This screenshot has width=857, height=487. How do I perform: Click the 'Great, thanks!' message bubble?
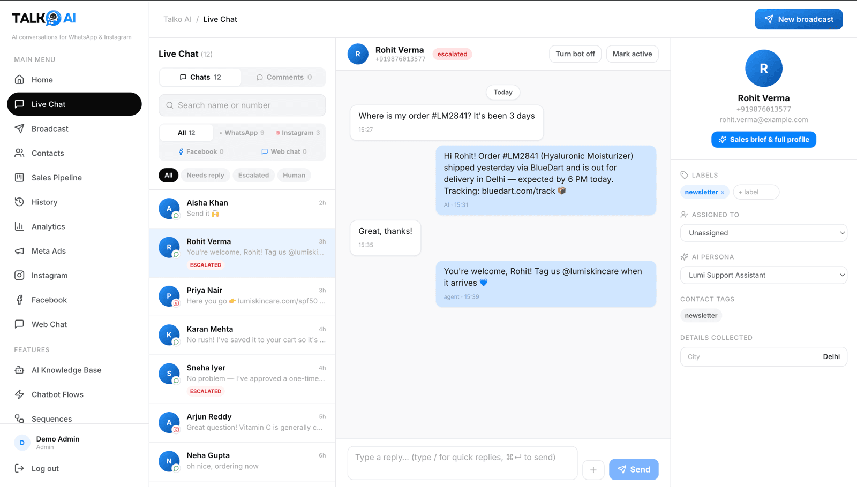point(385,238)
